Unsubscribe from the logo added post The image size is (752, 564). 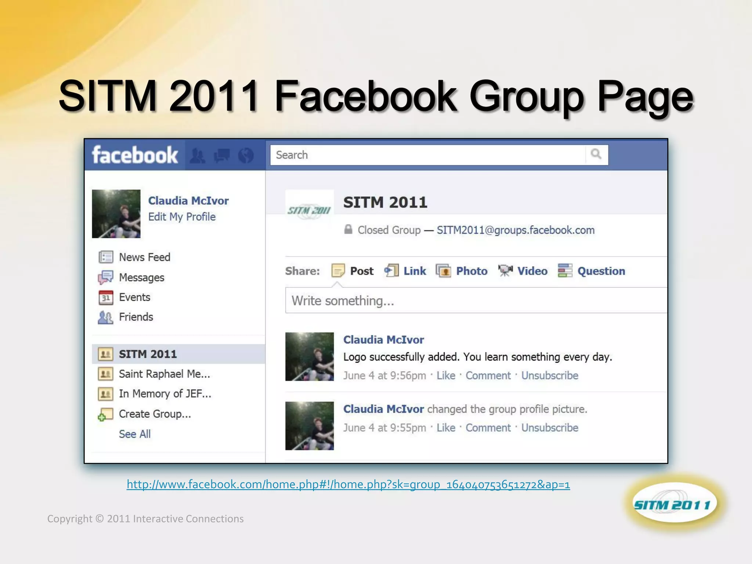pos(550,375)
